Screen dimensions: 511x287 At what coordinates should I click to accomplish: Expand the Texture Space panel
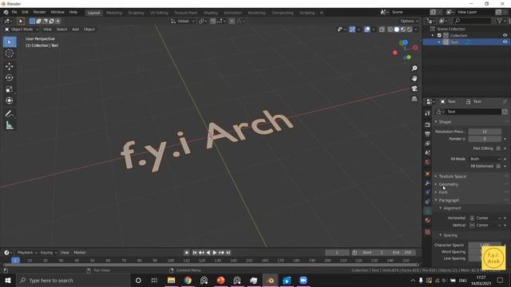point(453,176)
